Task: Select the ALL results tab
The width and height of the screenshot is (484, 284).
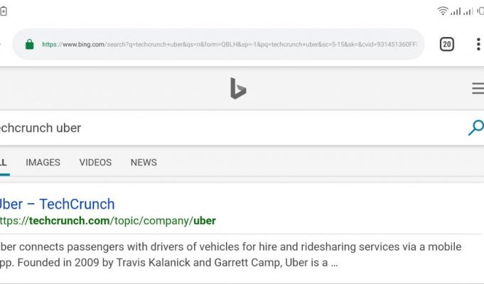Action: point(4,162)
